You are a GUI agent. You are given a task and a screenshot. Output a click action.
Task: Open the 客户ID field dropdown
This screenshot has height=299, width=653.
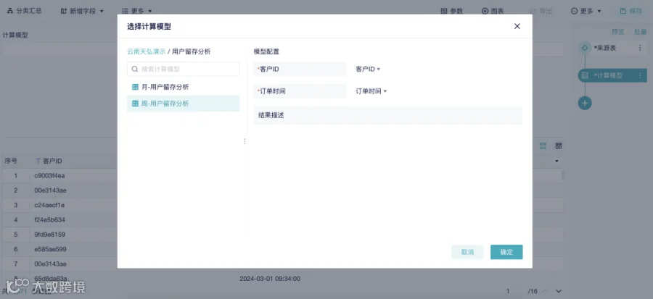tap(368, 69)
